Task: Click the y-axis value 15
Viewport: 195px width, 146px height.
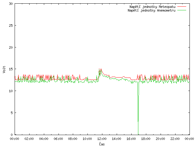Action: [11, 69]
